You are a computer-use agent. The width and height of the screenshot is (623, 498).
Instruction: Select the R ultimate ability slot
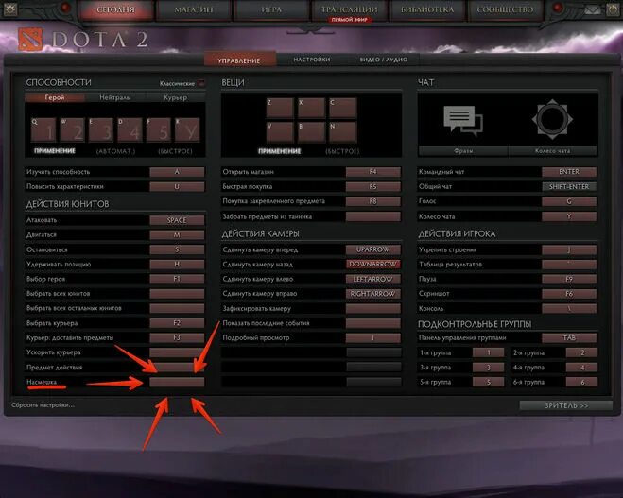(187, 129)
